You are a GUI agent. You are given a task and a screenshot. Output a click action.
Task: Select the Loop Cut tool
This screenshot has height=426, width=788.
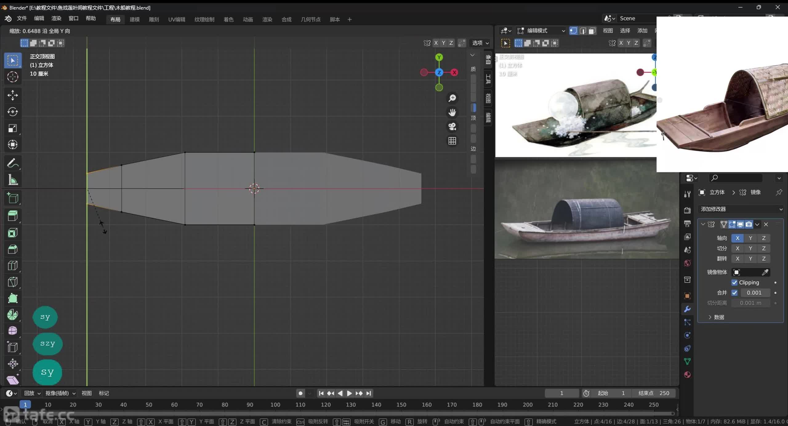pos(13,265)
